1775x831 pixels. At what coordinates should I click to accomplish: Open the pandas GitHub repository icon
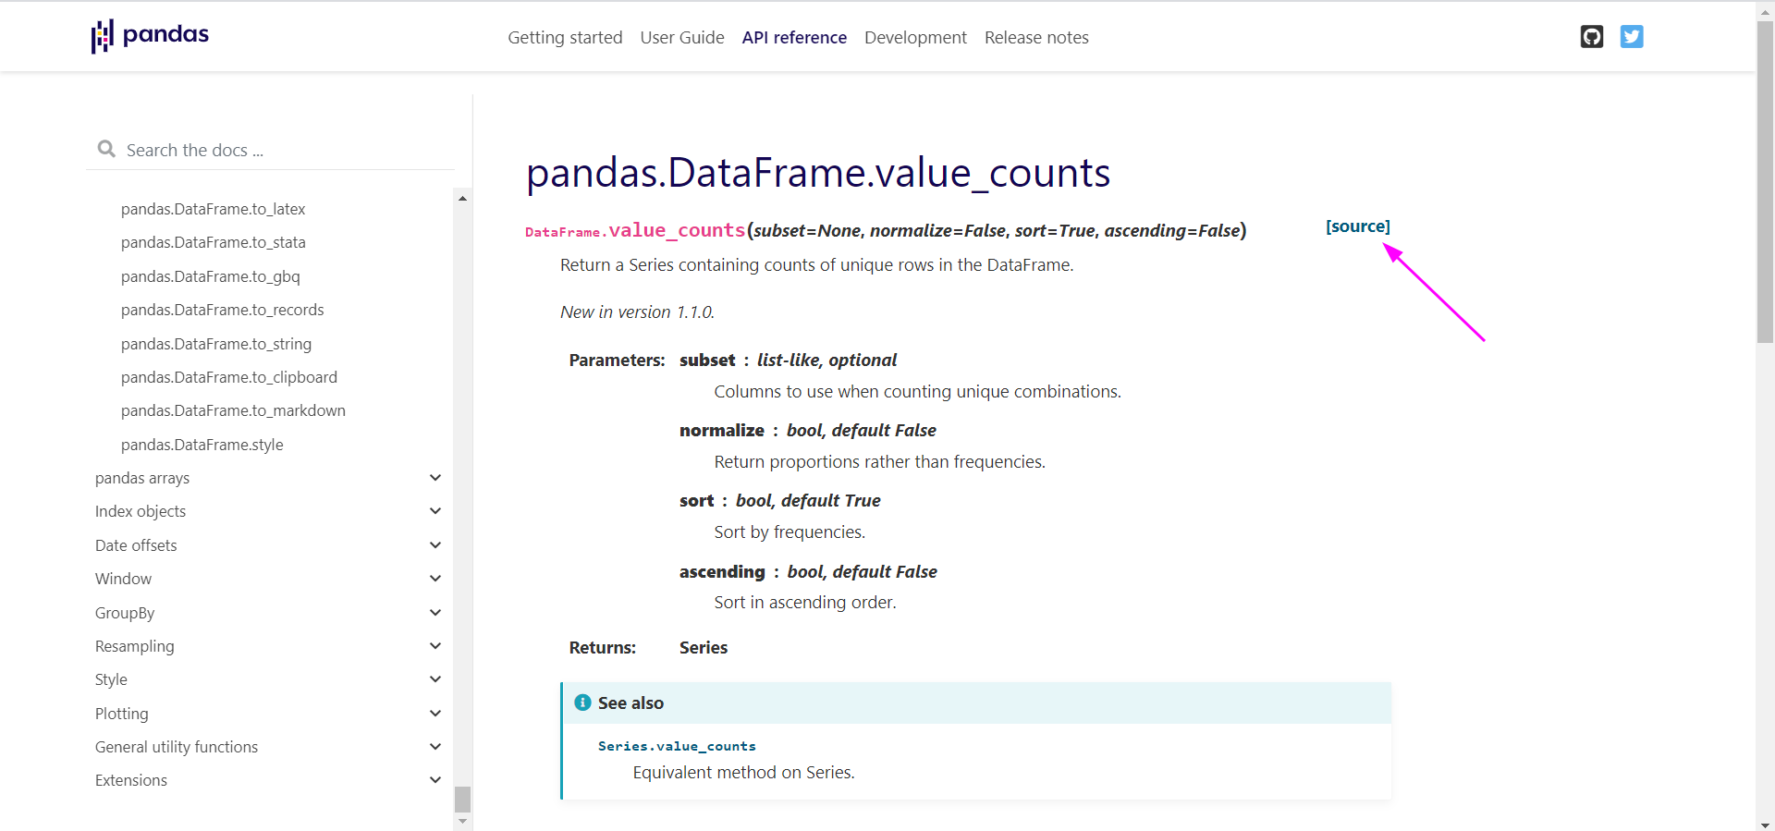[x=1591, y=37]
